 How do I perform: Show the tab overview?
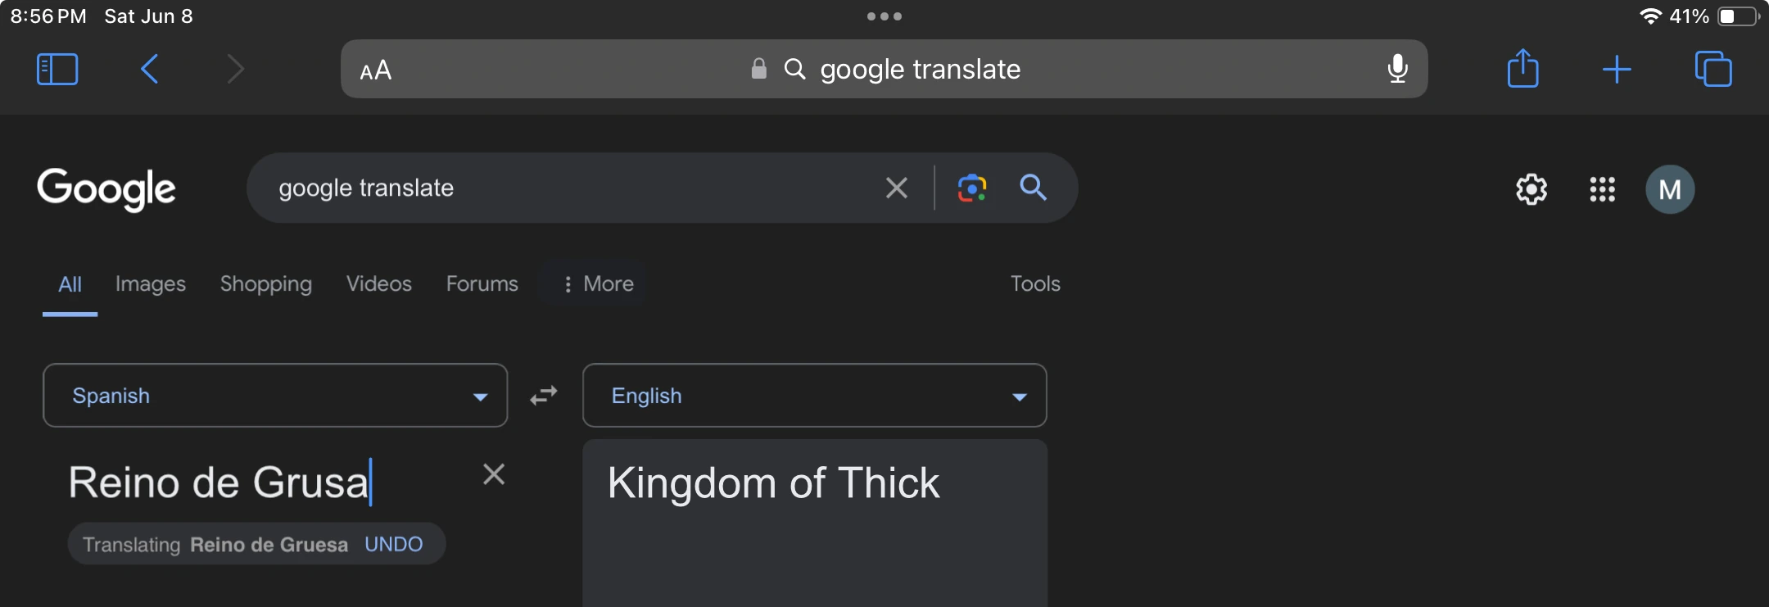1713,70
